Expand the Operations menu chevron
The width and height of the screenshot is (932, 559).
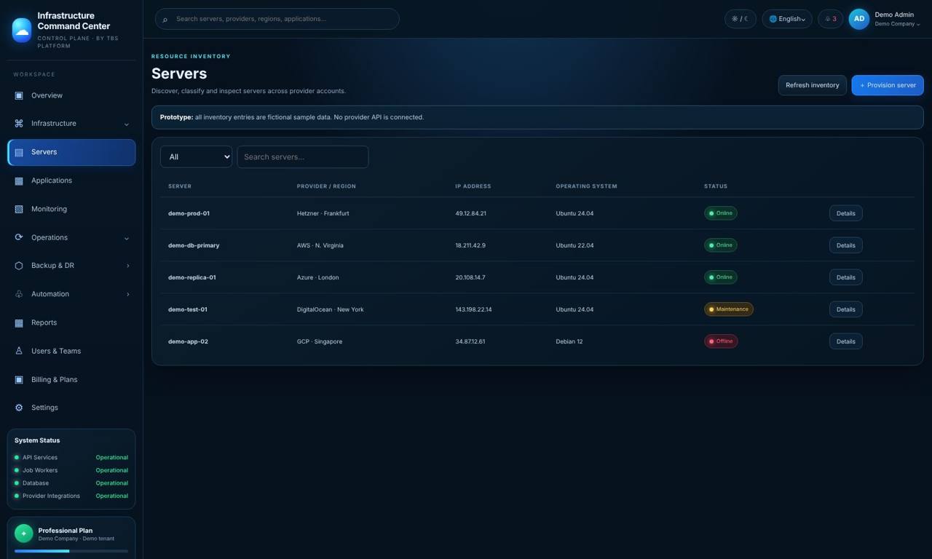(127, 238)
